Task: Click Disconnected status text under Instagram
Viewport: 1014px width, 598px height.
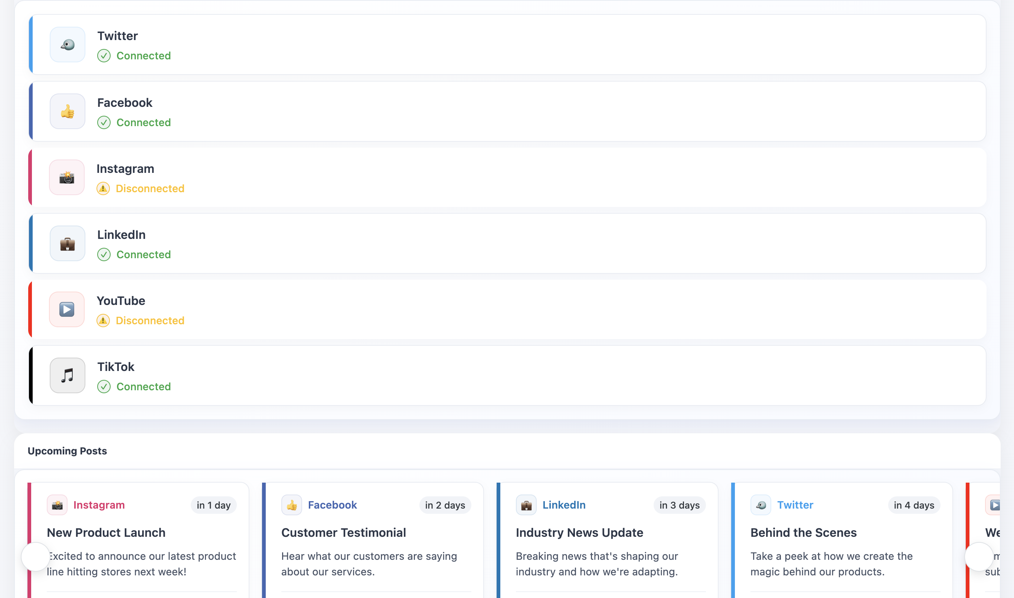Action: click(150, 188)
